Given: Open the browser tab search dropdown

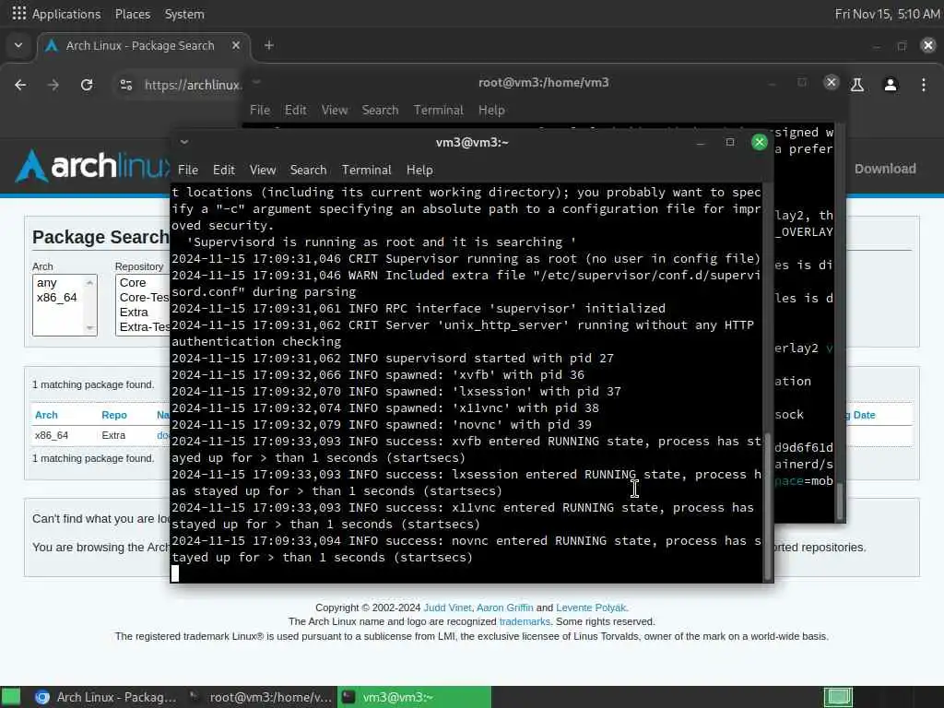Looking at the screenshot, I should pos(18,45).
